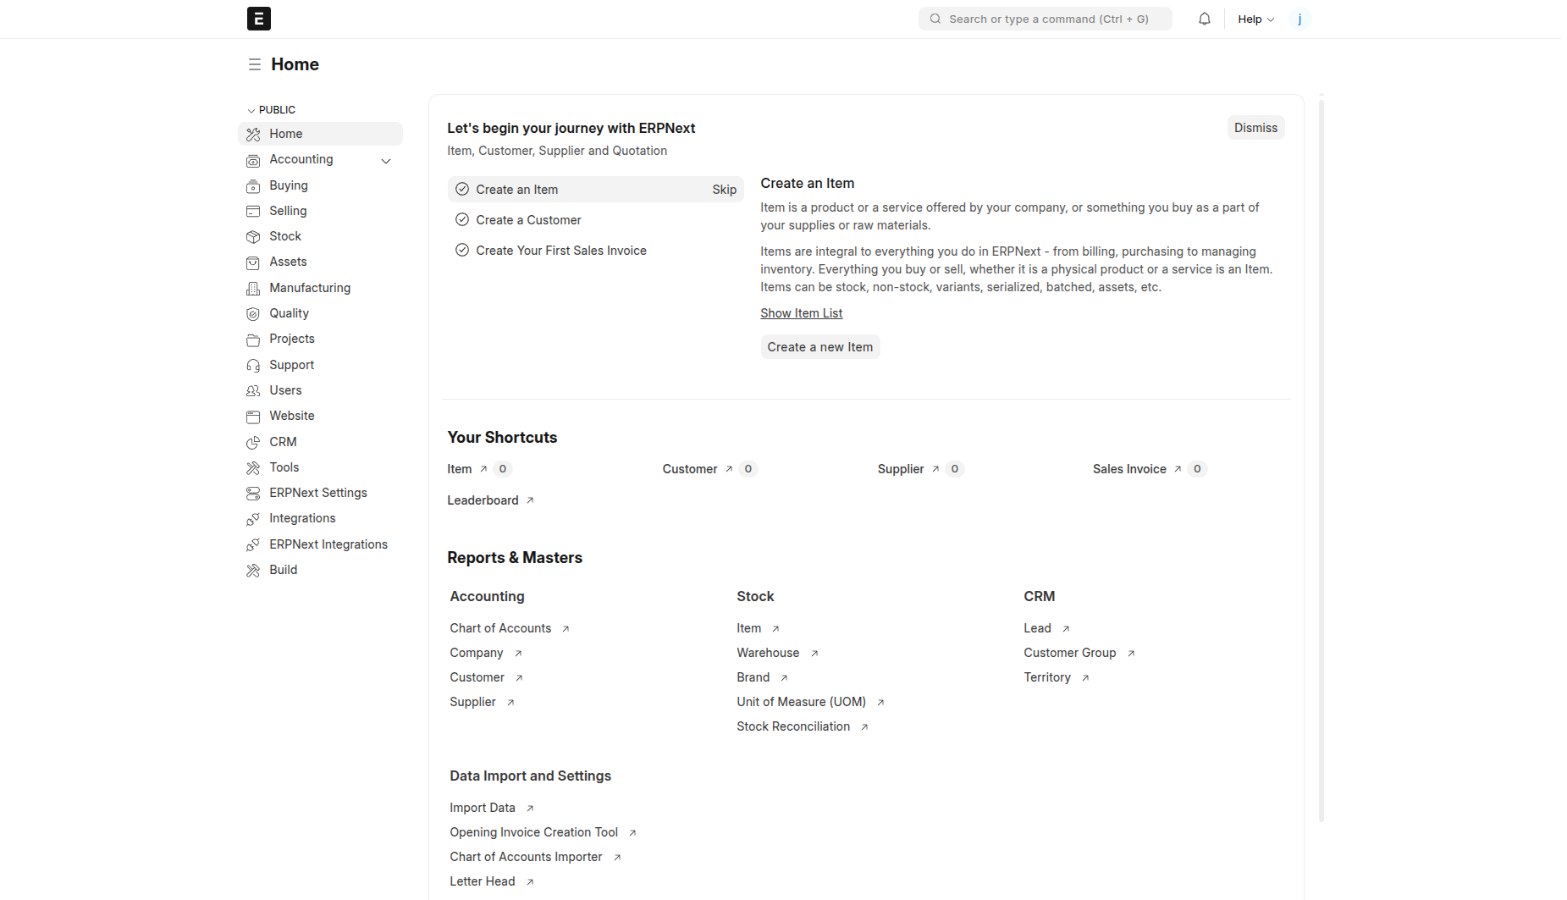Open the user avatar menu
The width and height of the screenshot is (1567, 900).
point(1299,19)
